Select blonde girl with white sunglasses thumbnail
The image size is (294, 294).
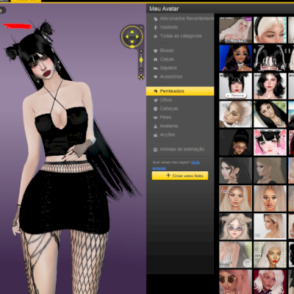pyautogui.click(x=235, y=226)
